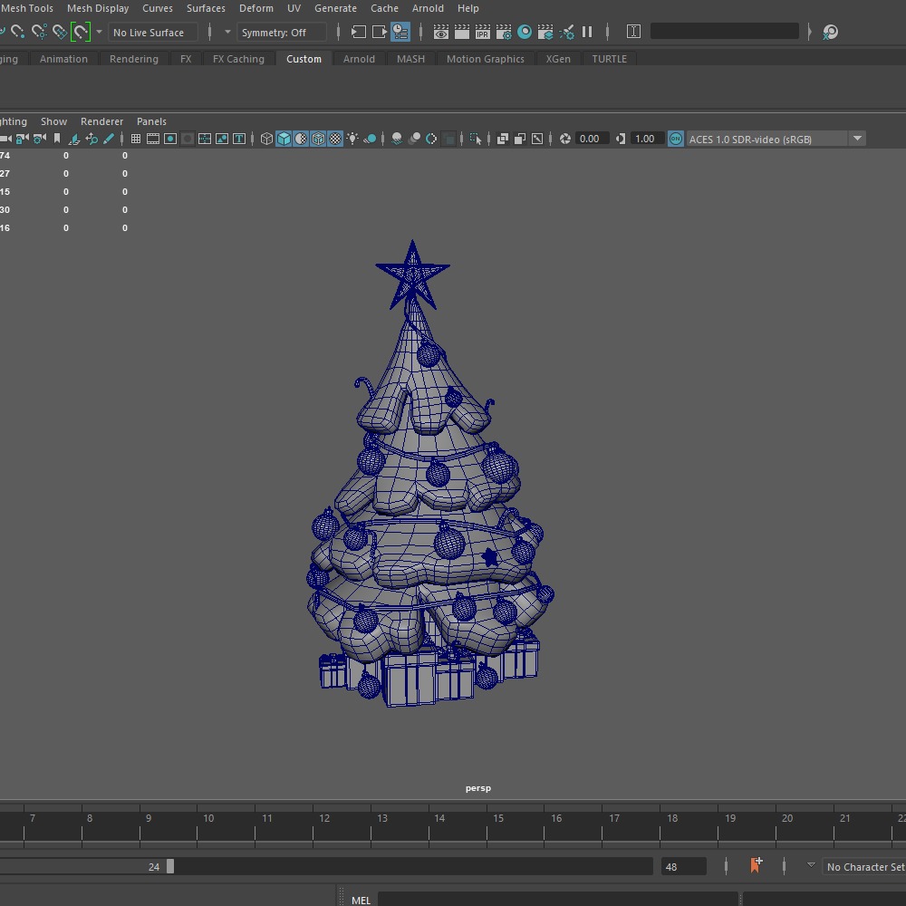
Task: Switch to the FX shelf tab
Action: coord(186,59)
